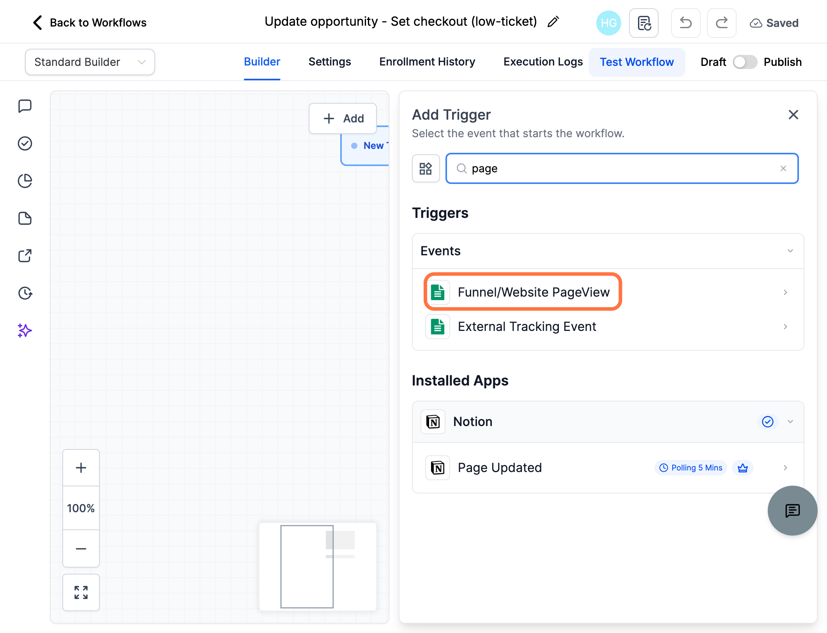Image resolution: width=827 pixels, height=633 pixels.
Task: Click the external link sidebar icon
Action: [25, 256]
